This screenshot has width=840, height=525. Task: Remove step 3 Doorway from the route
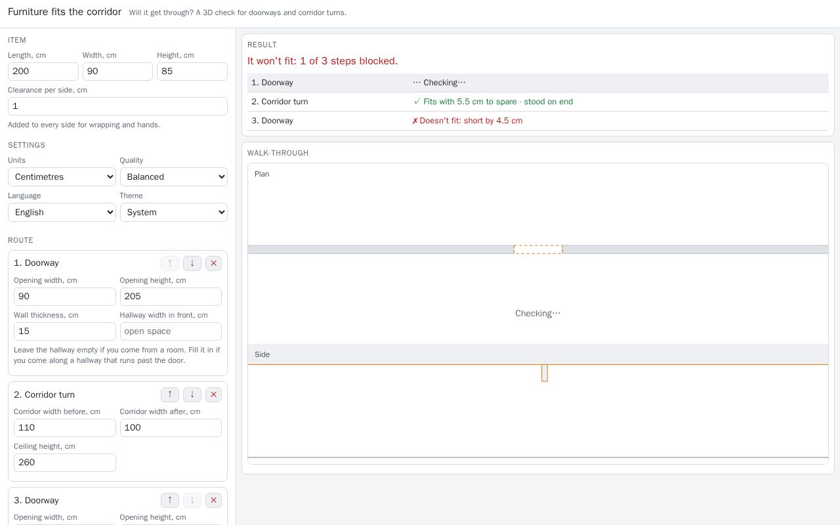click(x=213, y=500)
